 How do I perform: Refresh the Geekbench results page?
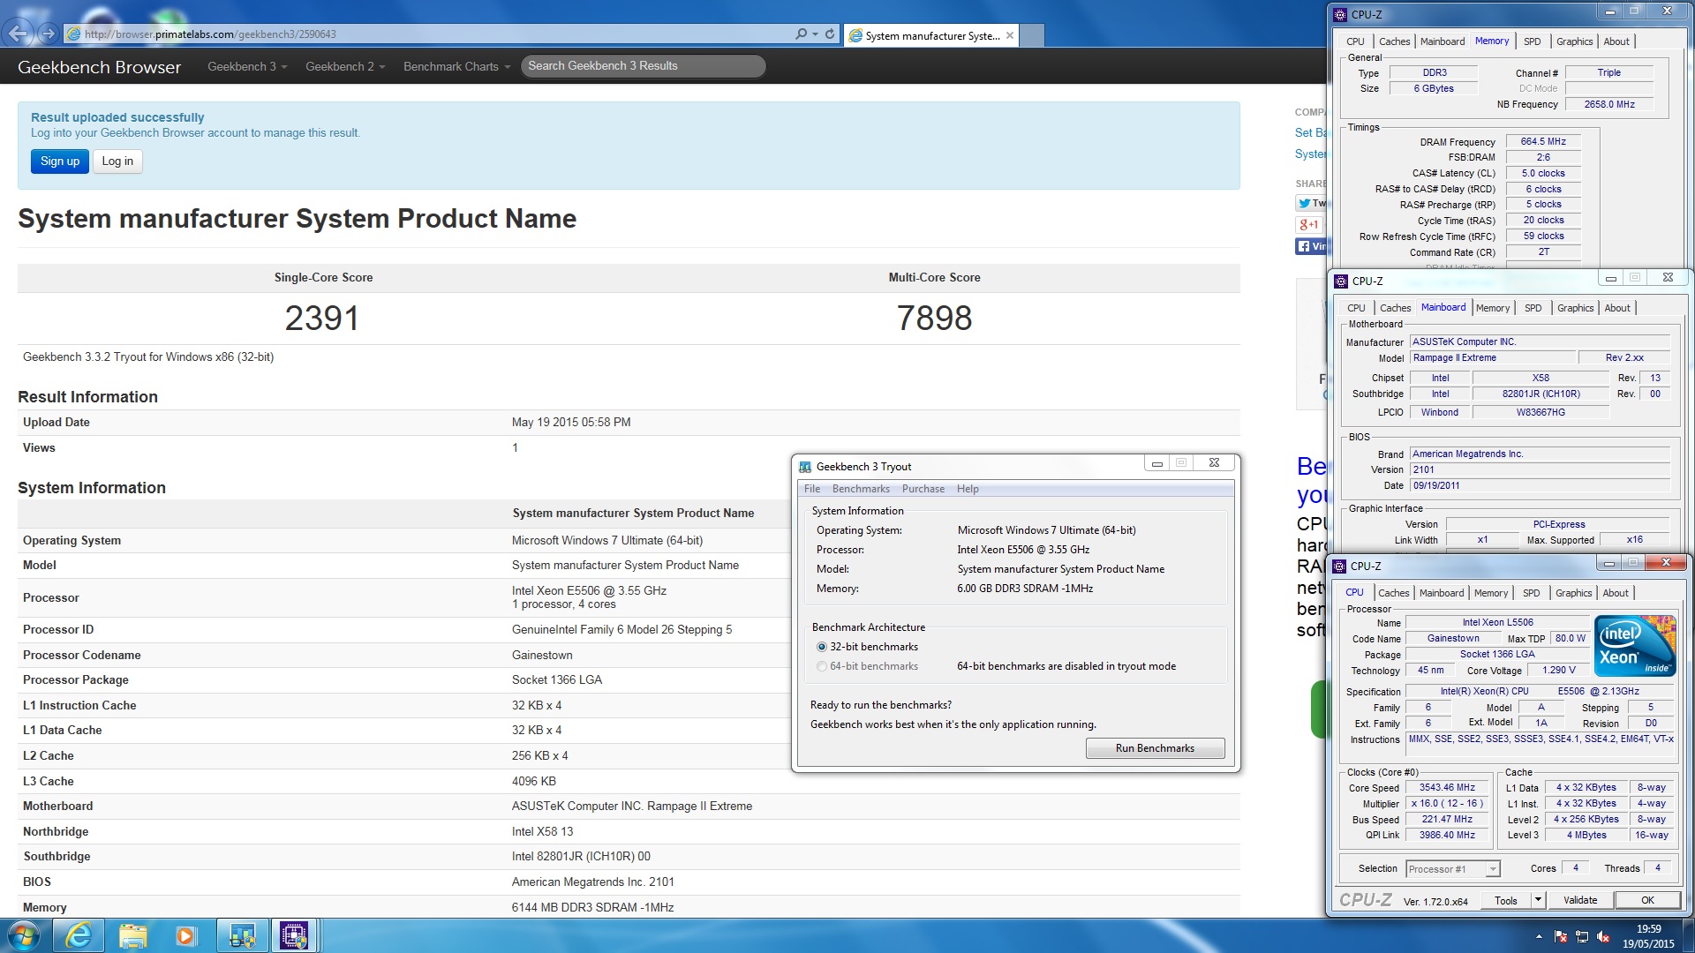coord(830,34)
